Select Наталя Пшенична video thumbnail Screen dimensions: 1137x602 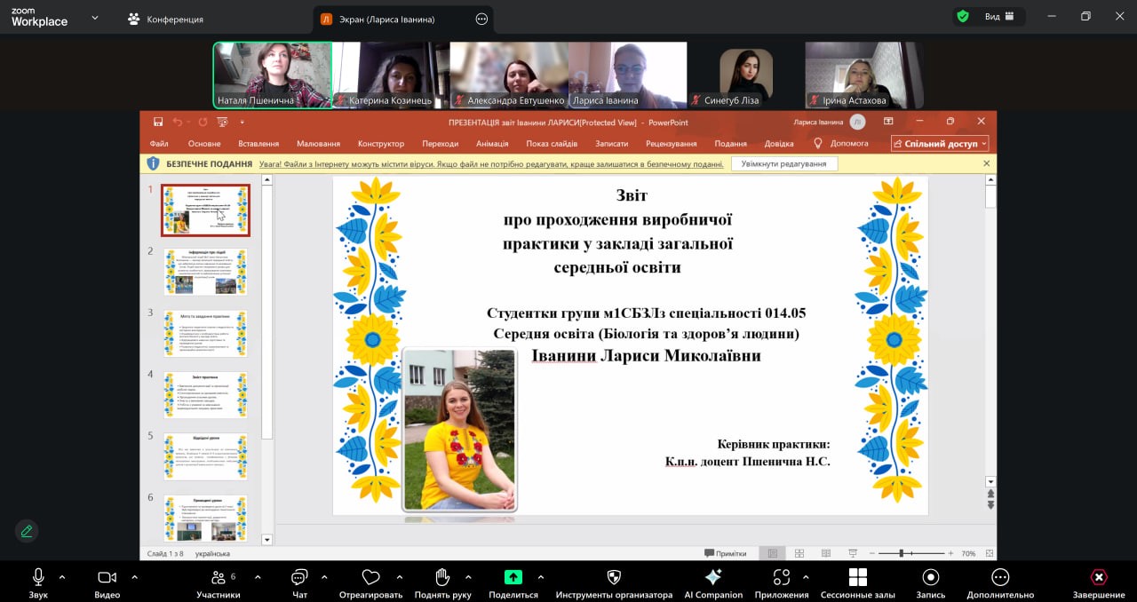[x=272, y=75]
